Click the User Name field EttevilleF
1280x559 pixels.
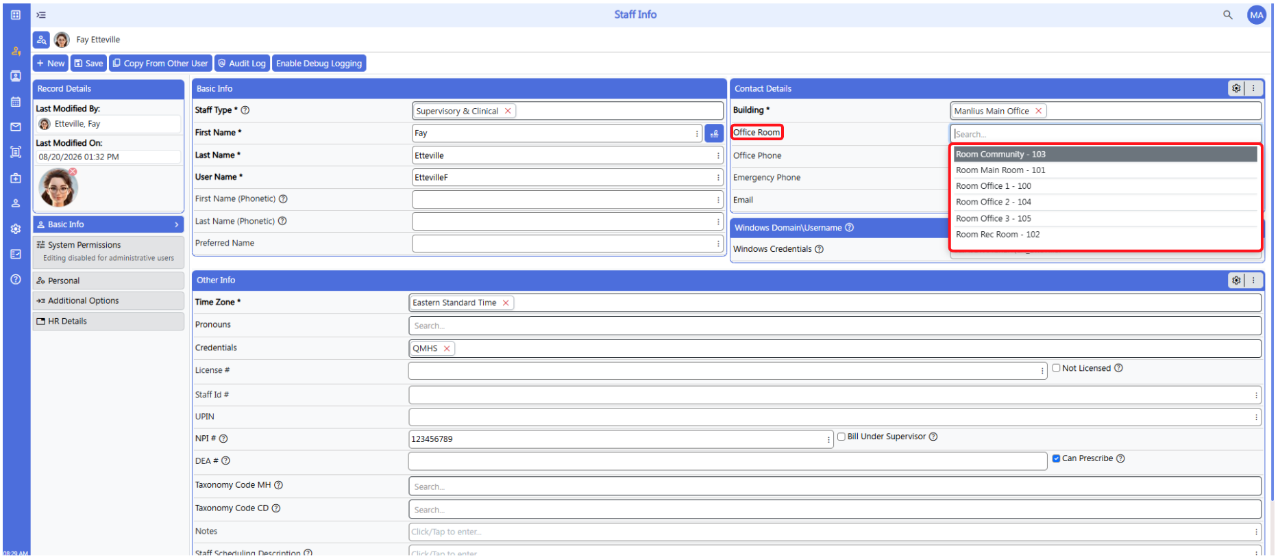pos(567,177)
